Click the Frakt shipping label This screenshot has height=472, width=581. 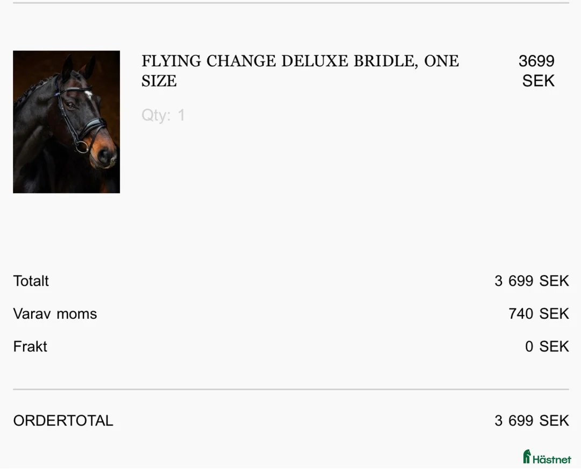click(30, 347)
